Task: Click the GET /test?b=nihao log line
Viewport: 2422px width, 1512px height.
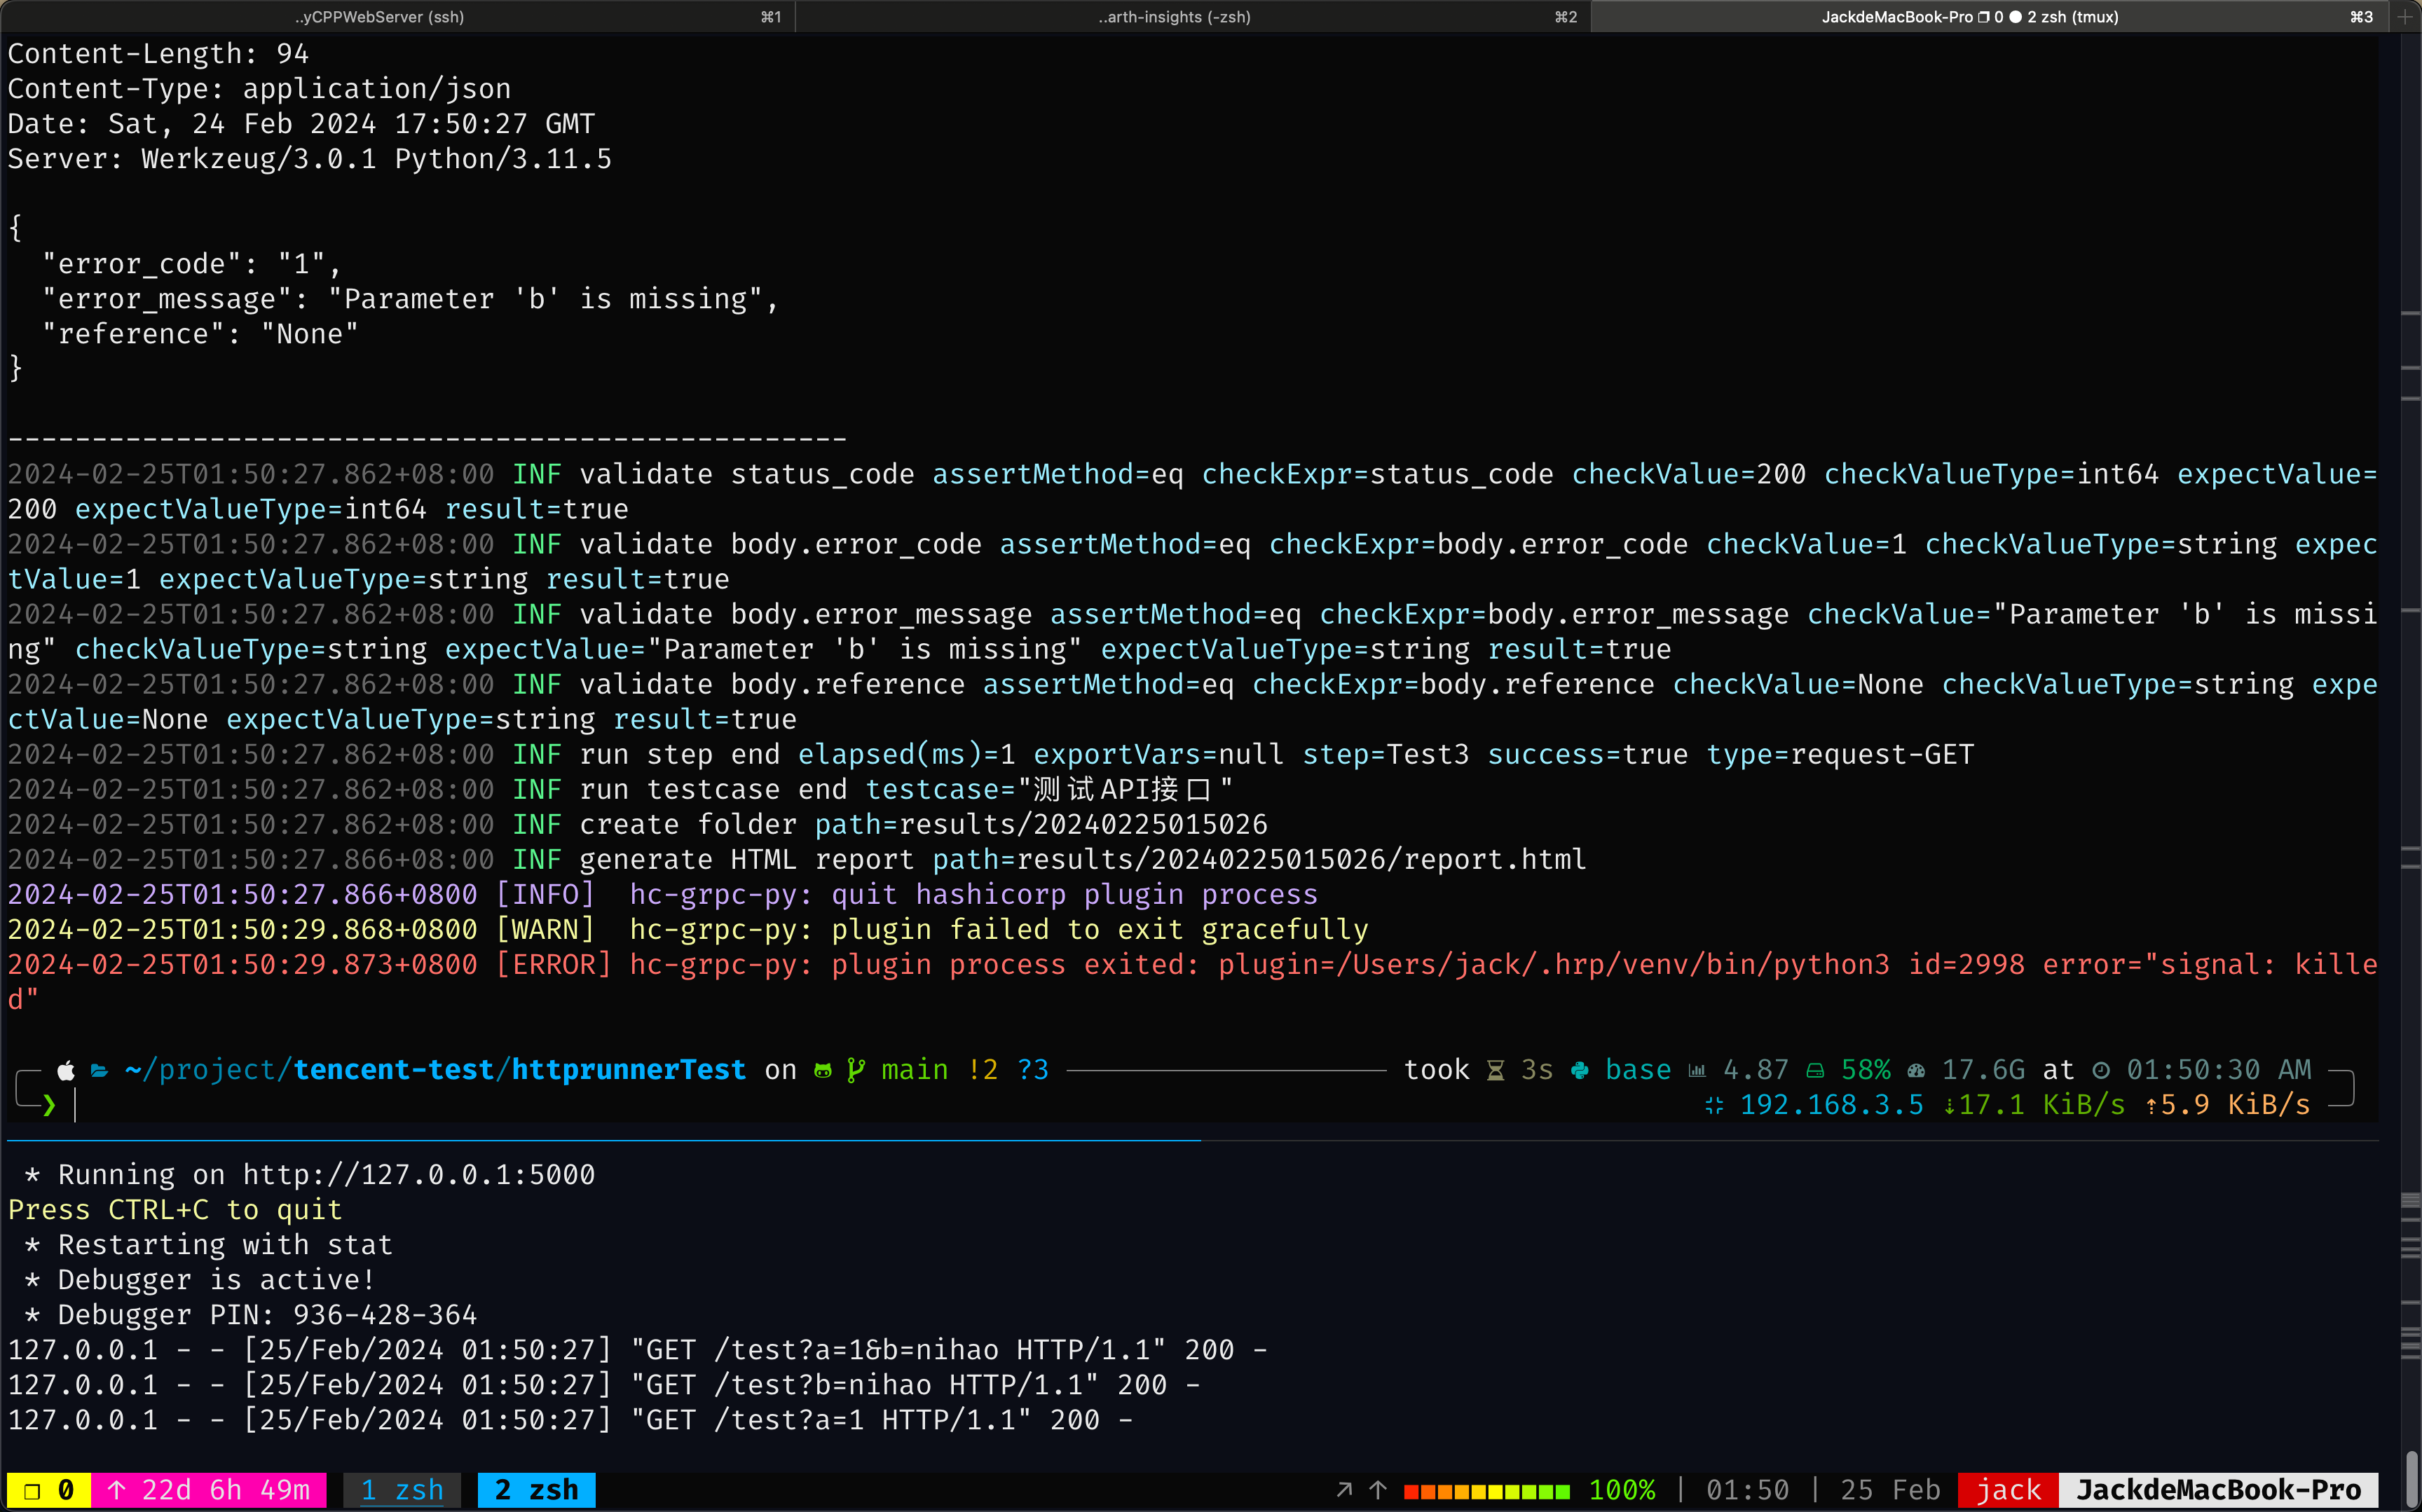Action: point(604,1385)
